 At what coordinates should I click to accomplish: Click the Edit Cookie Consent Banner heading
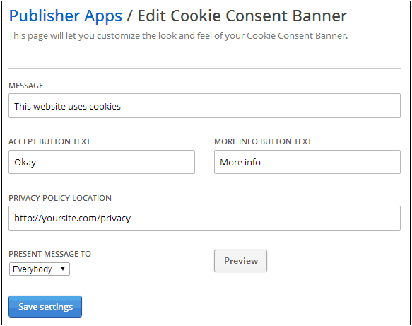[x=242, y=16]
